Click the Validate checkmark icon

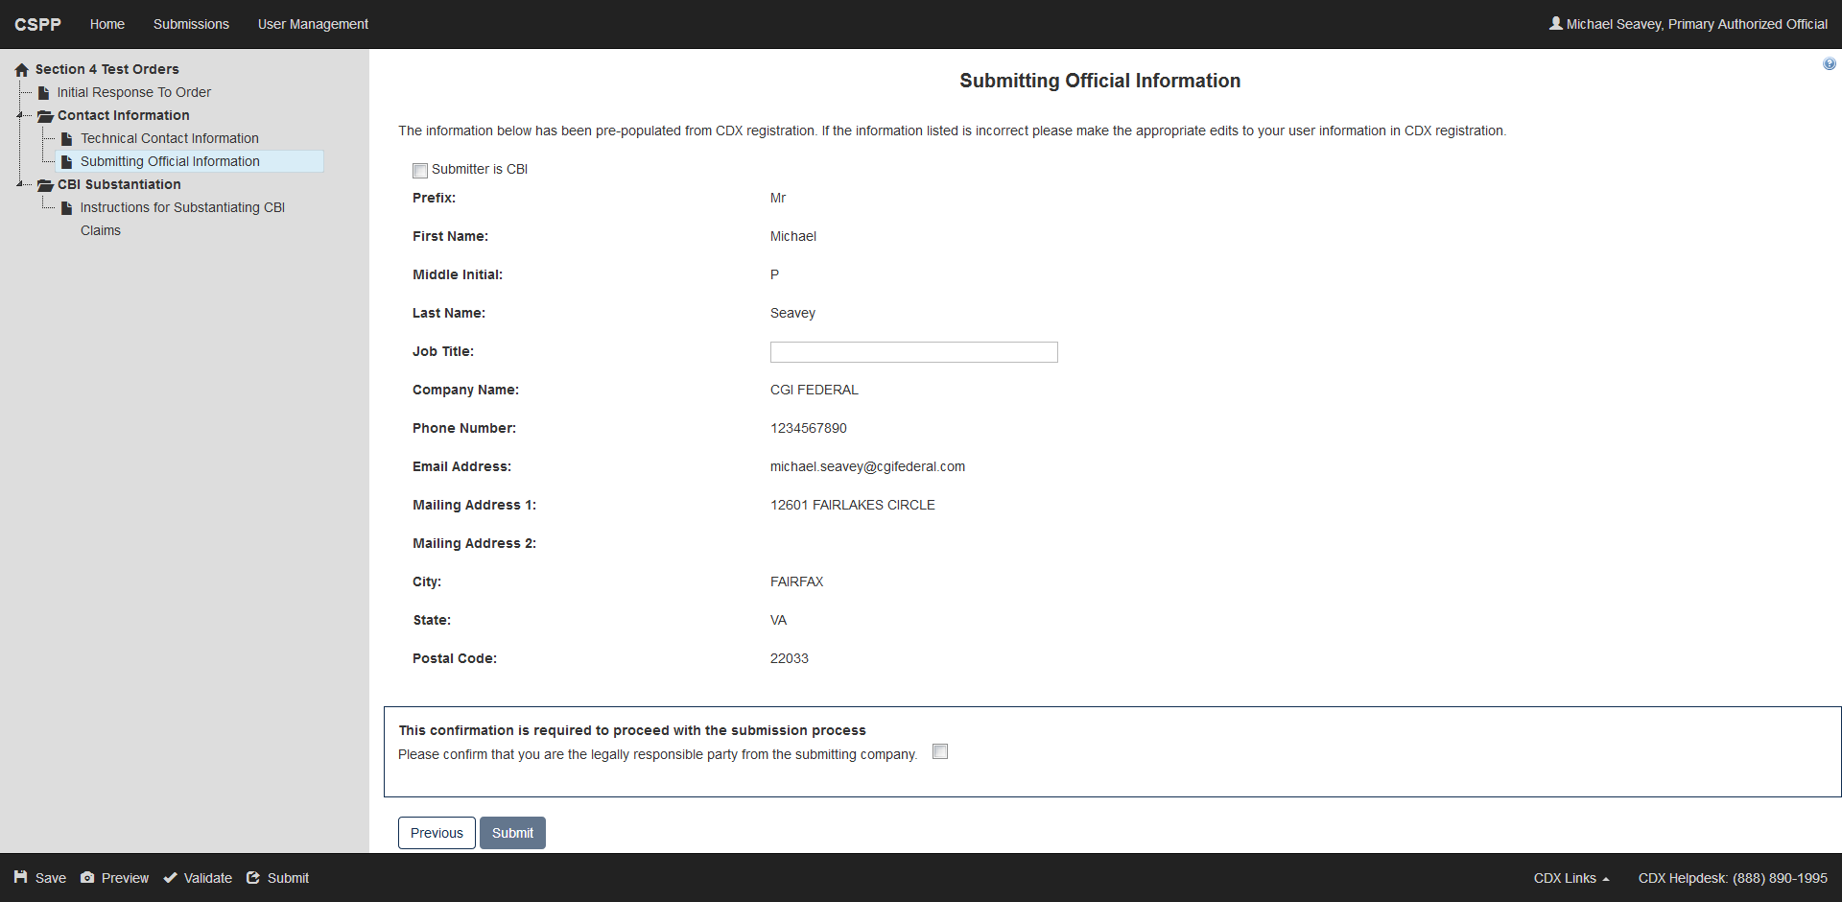point(170,877)
